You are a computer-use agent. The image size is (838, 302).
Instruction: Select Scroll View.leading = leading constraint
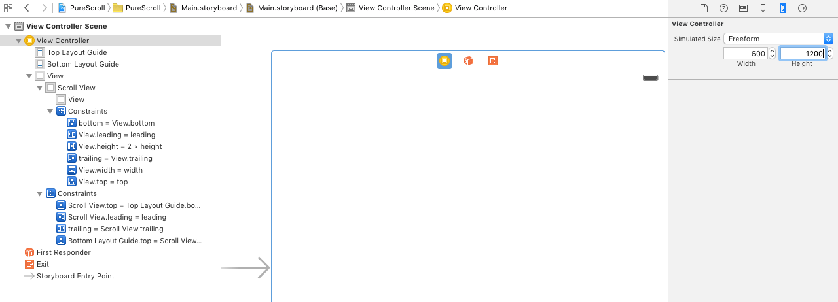(110, 217)
